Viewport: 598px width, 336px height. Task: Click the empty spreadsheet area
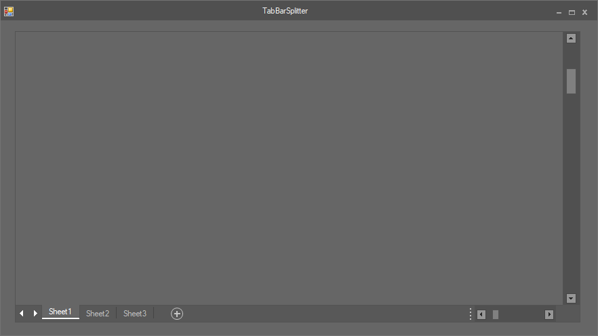pos(289,168)
